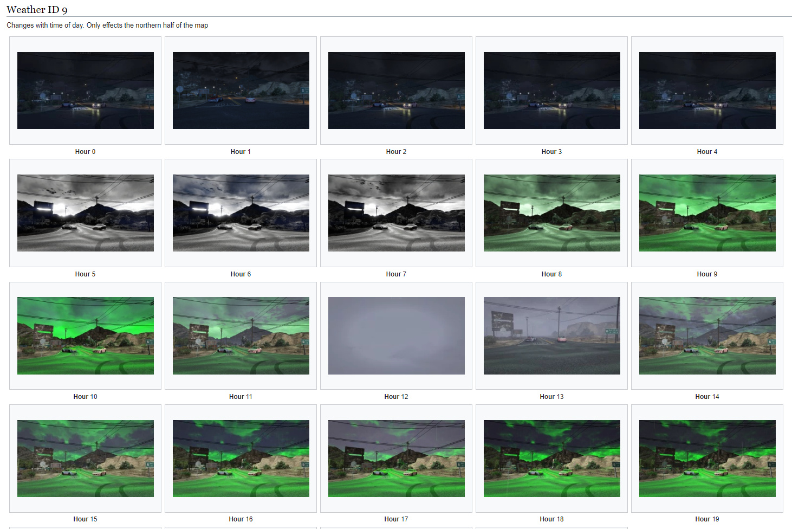Enlarge the Hour 8 green-tinted image
This screenshot has width=792, height=529.
[552, 213]
